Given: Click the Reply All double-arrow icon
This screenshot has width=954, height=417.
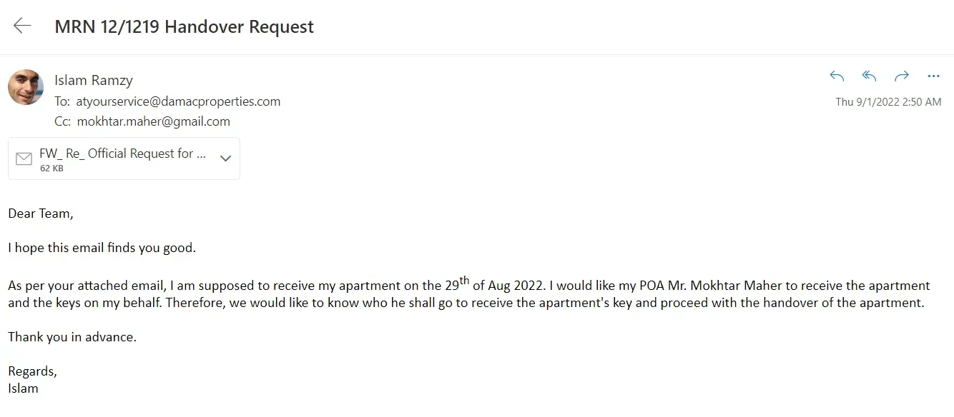Looking at the screenshot, I should 869,76.
